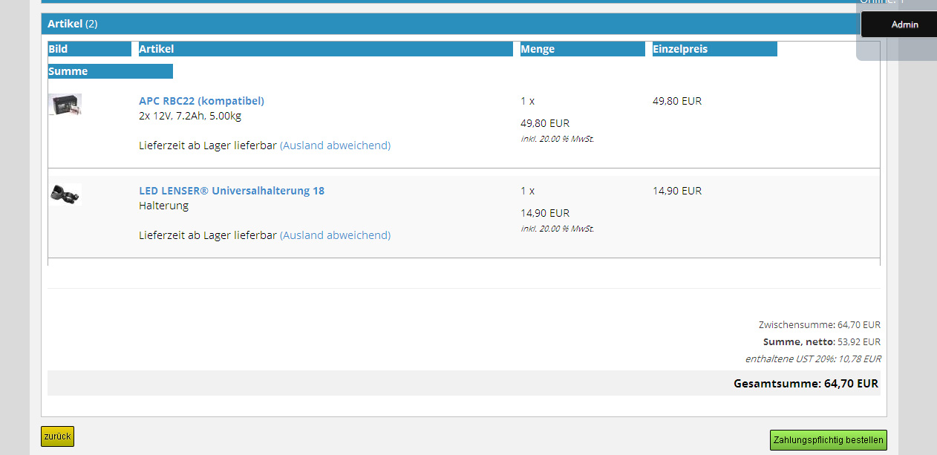Click 'Ausland abweichend' link under APC RBC22

coord(335,145)
